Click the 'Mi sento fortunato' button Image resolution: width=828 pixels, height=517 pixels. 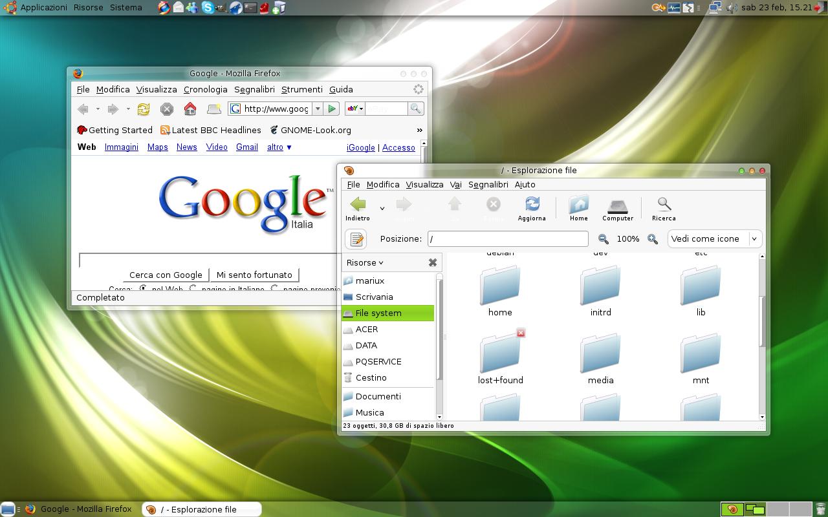coord(254,275)
